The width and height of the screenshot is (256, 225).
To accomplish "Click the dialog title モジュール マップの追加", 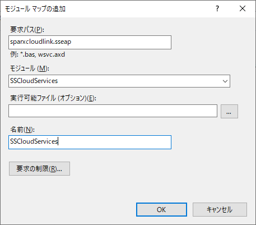I will point(35,9).
